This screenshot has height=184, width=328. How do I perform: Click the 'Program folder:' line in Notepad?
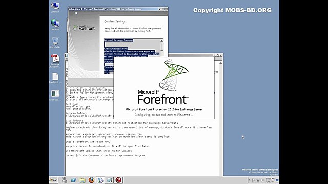tap(76, 113)
